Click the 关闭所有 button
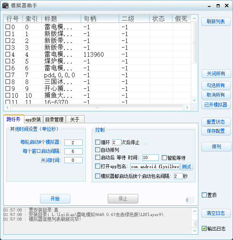The image size is (233, 240). coord(216,74)
